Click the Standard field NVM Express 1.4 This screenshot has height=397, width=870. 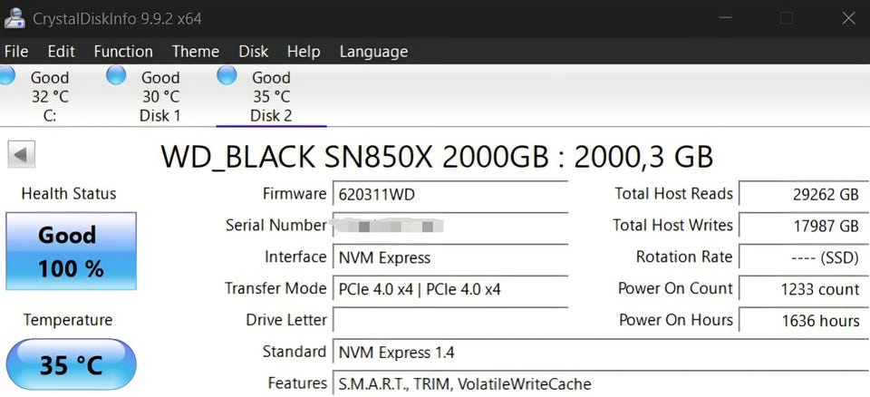601,352
